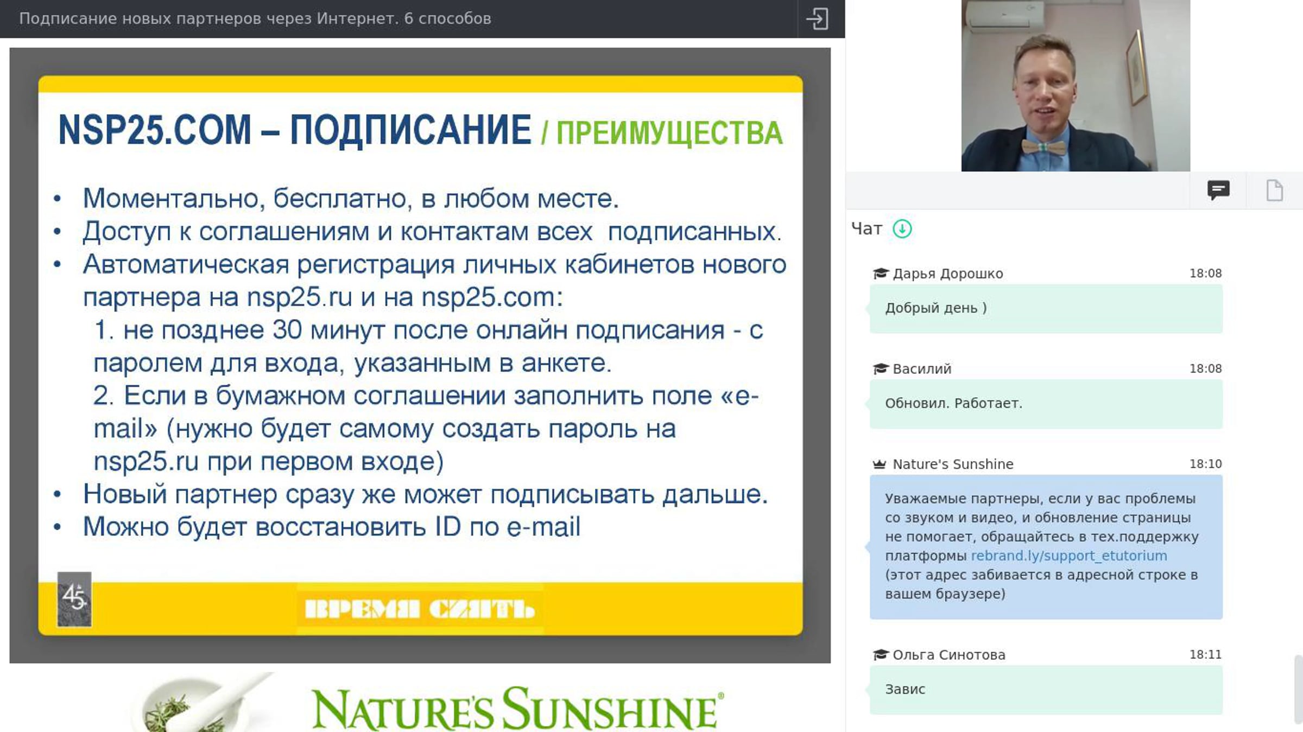This screenshot has width=1303, height=732.
Task: Click the green 'ПРЕИМУЩЕСТВА' slide subtitle
Action: pyautogui.click(x=669, y=133)
